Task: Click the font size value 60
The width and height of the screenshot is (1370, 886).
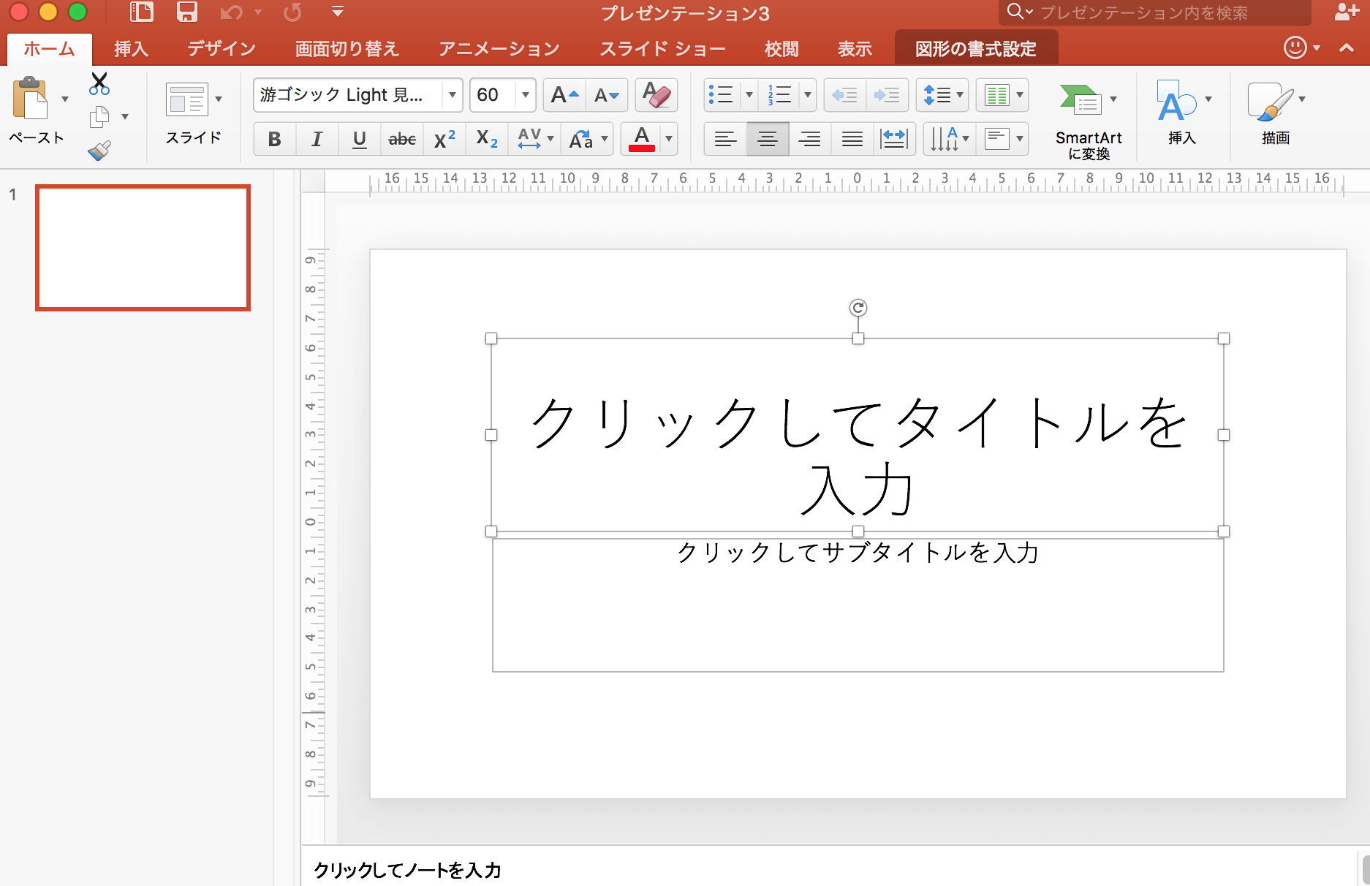Action: pyautogui.click(x=488, y=95)
